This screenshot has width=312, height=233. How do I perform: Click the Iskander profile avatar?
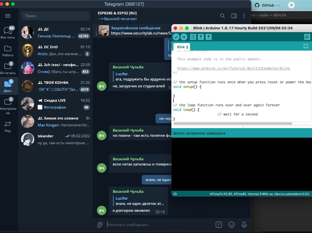point(28,139)
